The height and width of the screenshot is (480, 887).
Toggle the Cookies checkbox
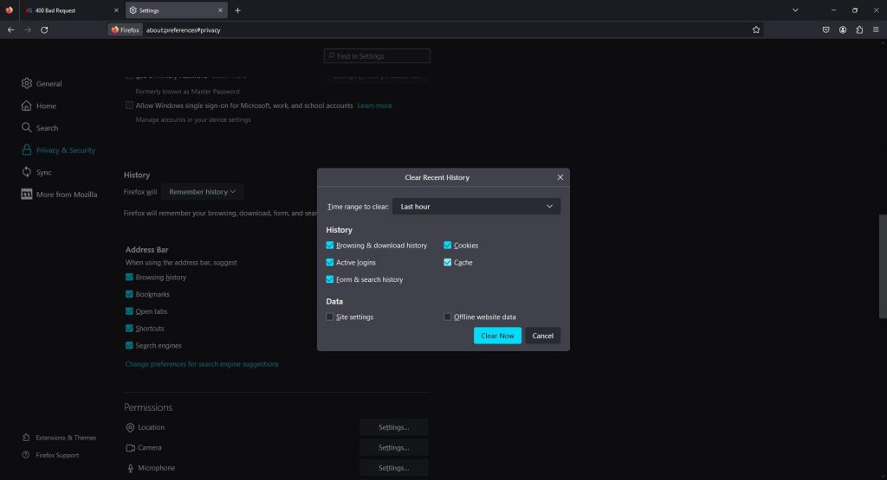pos(448,246)
